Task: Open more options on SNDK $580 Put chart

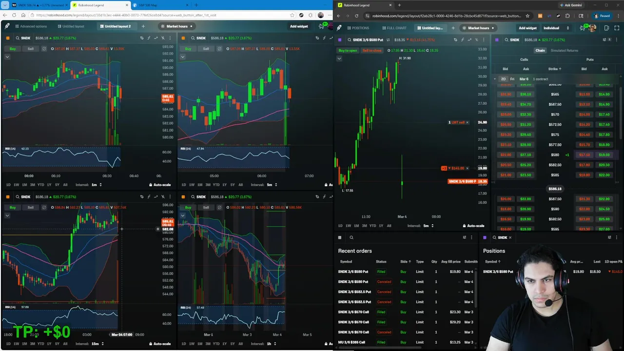Action: (x=483, y=40)
